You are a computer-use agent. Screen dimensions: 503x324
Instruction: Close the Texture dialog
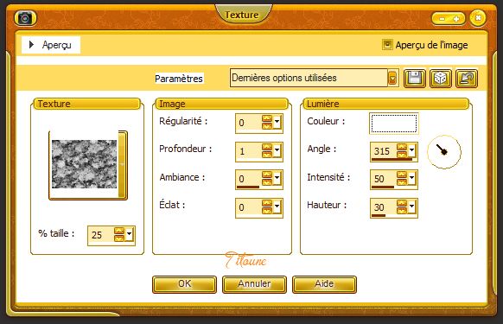click(x=478, y=18)
